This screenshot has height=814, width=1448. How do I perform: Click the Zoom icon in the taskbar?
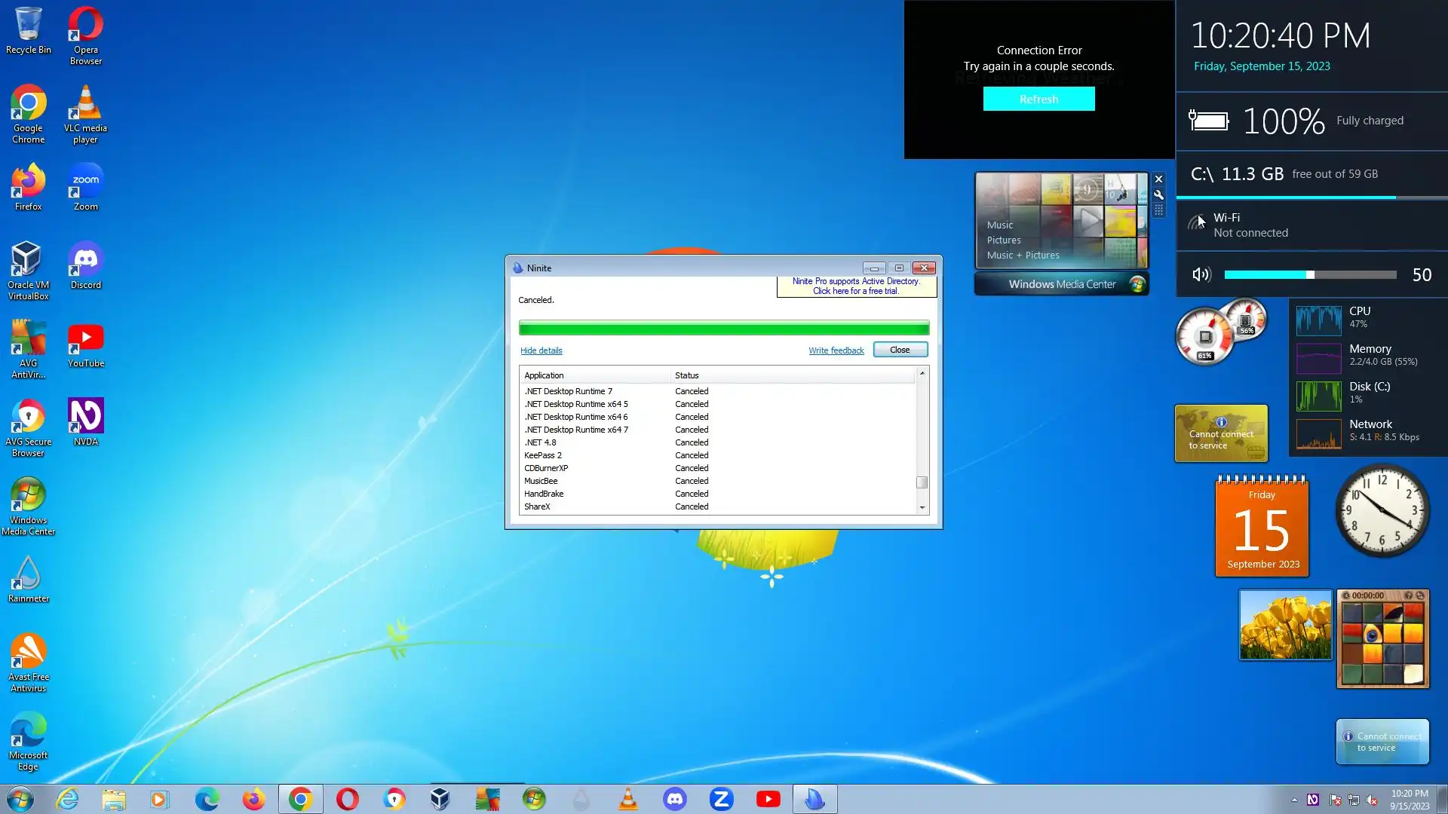click(721, 799)
